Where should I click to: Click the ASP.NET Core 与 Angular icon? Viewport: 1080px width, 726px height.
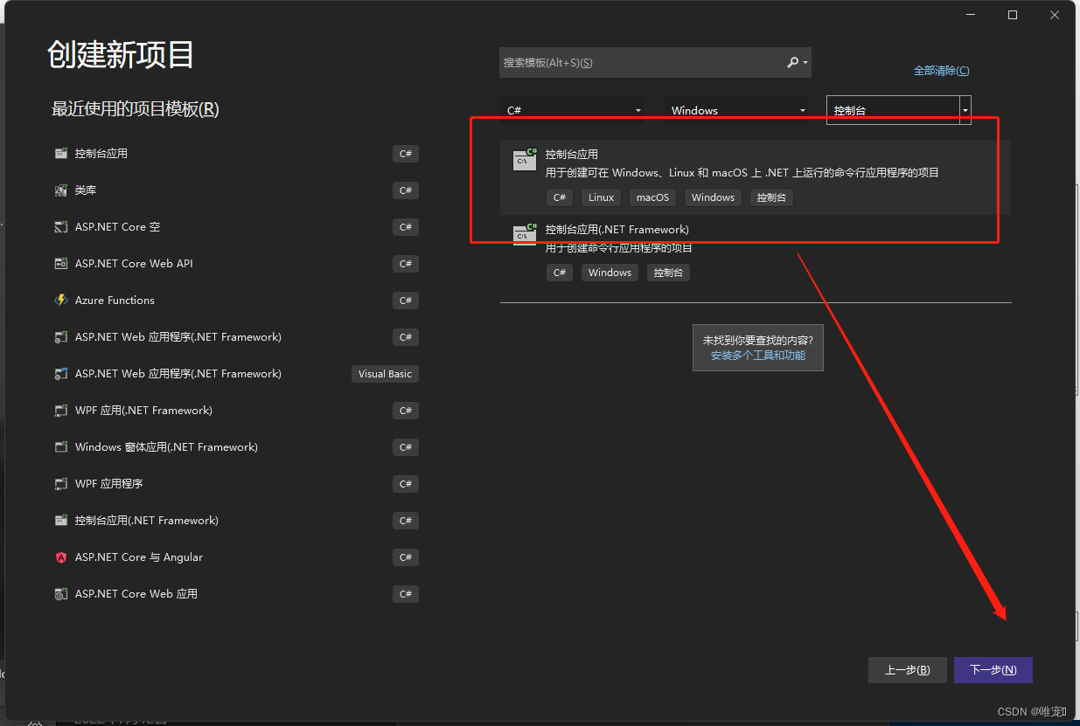(61, 557)
